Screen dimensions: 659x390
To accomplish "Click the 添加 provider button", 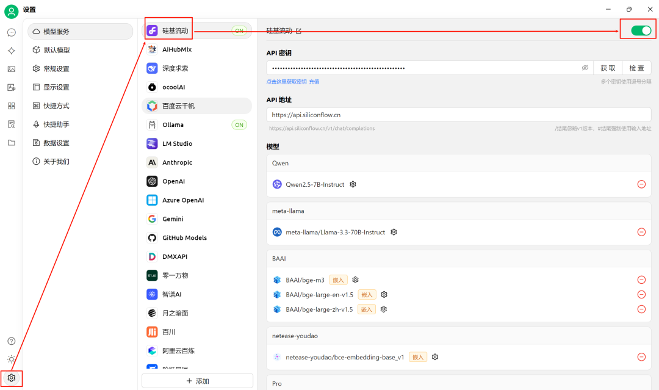I will [x=198, y=381].
